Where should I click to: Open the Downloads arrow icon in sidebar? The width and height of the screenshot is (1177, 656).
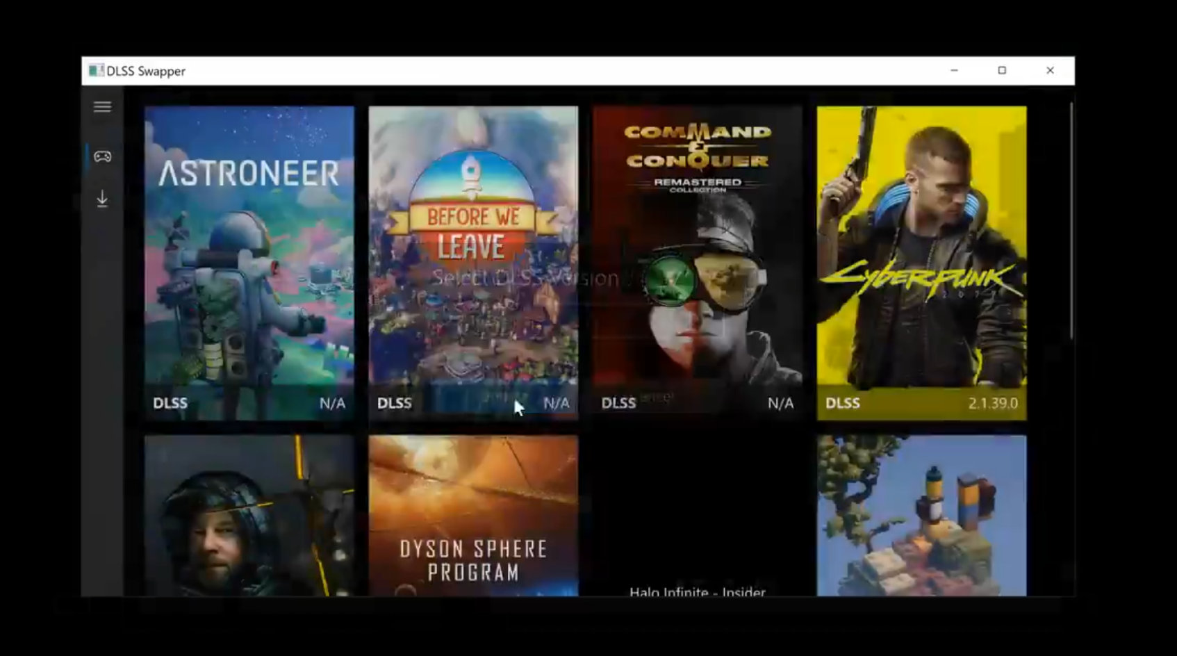pos(102,199)
